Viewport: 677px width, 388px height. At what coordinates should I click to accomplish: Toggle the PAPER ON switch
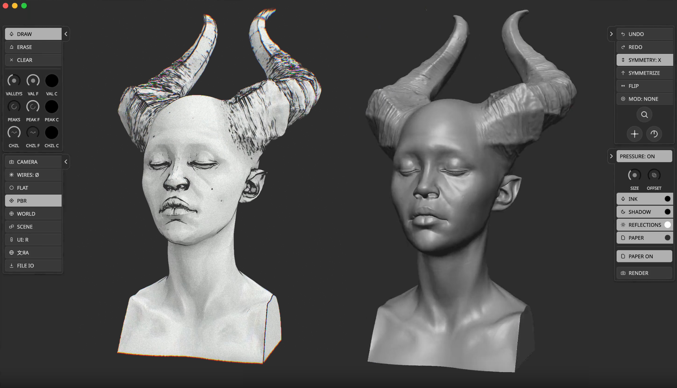click(644, 256)
